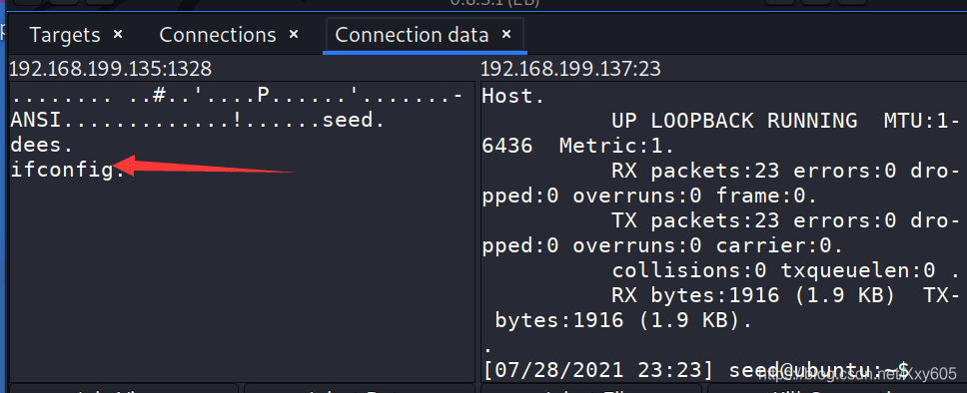Click the 'dees.' password line
Image resolution: width=967 pixels, height=393 pixels.
tap(42, 145)
